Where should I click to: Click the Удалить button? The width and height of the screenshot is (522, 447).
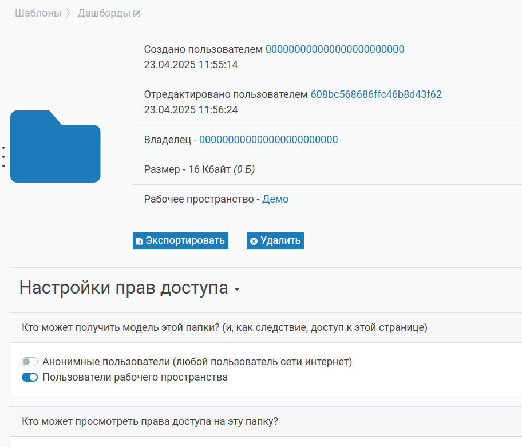coord(275,240)
